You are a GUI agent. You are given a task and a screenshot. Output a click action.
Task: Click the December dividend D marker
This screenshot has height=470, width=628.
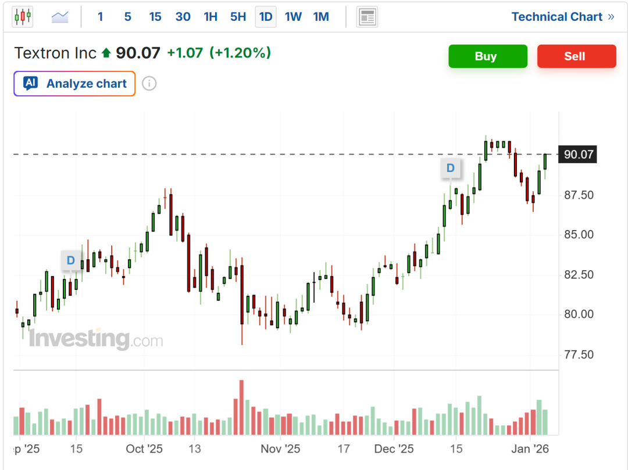(x=450, y=168)
